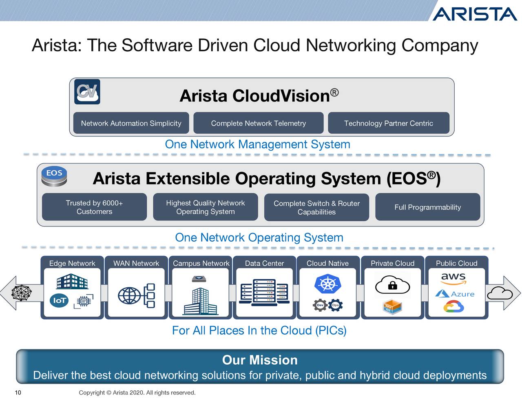
Task: Click the Arista CloudVision CV logo icon
Action: pyautogui.click(x=87, y=92)
